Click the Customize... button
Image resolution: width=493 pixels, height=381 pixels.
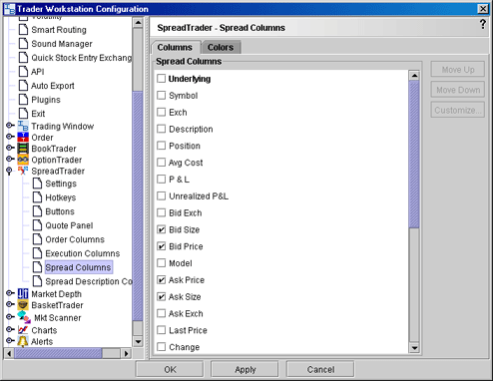point(458,110)
